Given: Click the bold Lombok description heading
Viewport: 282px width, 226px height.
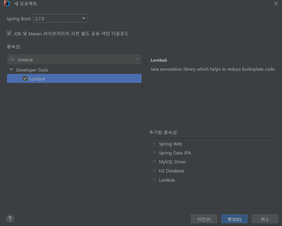Looking at the screenshot, I should tap(159, 60).
